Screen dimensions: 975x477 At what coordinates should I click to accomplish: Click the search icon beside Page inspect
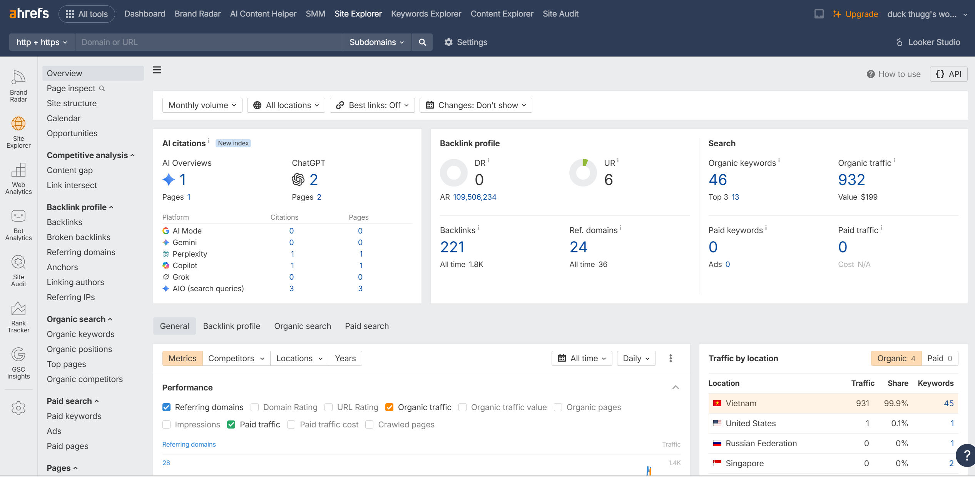point(102,88)
